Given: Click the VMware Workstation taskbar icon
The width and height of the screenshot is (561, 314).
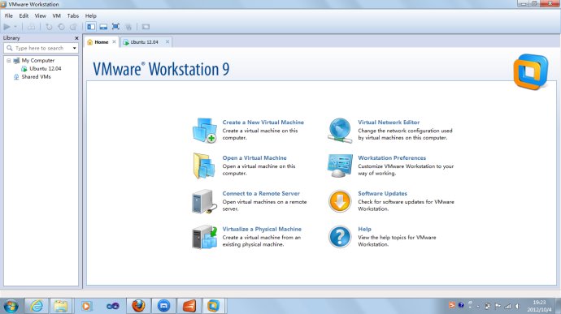Looking at the screenshot, I should tap(213, 306).
